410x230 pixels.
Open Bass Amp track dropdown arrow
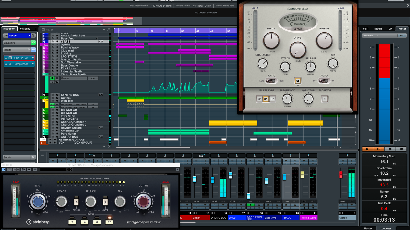click(96, 39)
